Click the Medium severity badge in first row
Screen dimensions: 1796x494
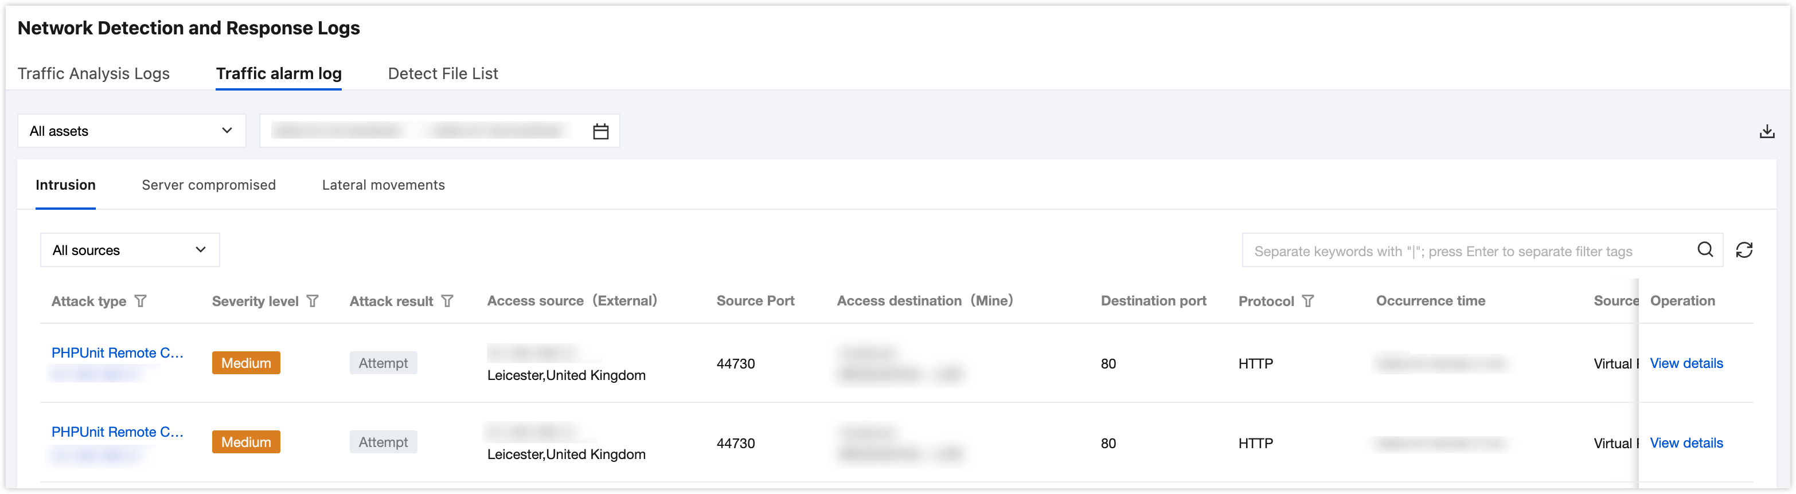click(x=246, y=363)
